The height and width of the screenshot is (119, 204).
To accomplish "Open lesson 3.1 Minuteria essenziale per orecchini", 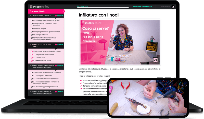I will 47,73.
